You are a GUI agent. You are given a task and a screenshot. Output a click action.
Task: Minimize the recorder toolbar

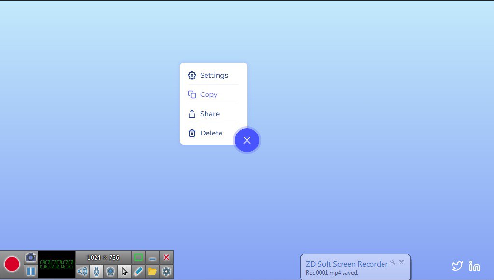tap(152, 258)
